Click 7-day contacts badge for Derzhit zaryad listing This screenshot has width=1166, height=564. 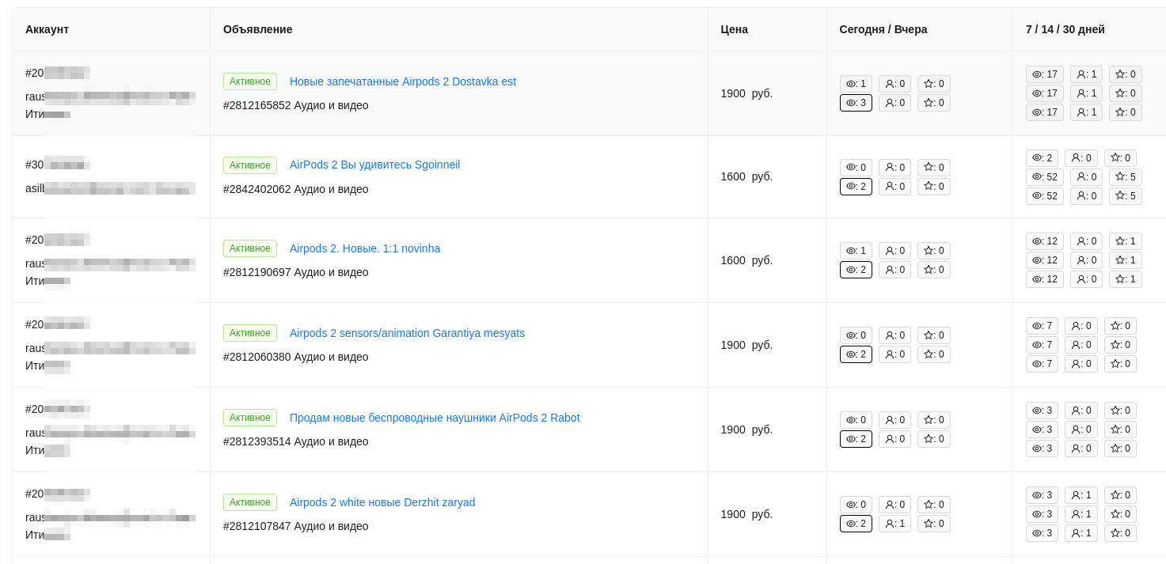coord(1081,495)
